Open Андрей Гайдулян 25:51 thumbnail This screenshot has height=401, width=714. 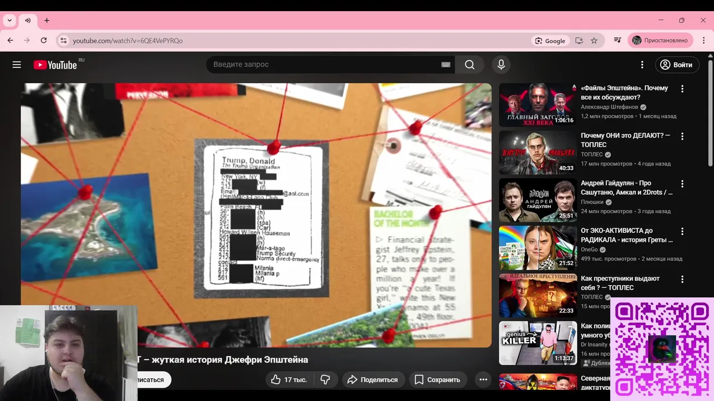click(538, 200)
